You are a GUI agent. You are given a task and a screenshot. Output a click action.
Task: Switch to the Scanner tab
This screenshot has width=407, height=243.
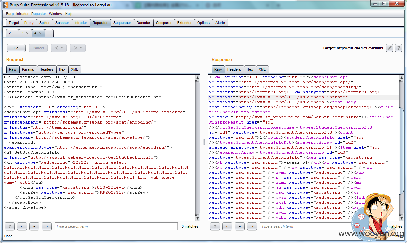(62, 23)
